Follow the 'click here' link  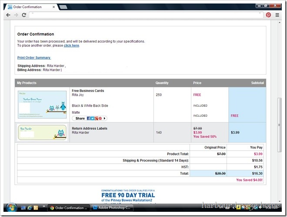71,46
